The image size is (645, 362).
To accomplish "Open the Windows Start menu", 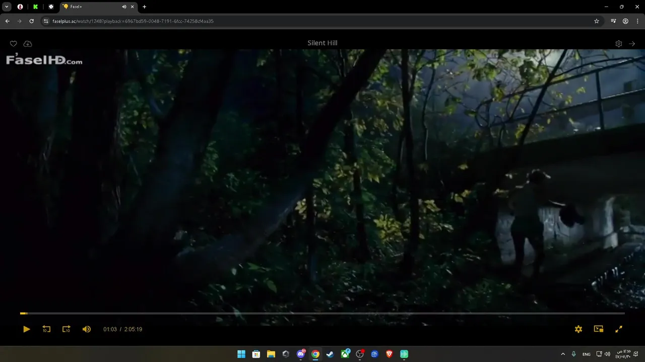I will coord(241,354).
